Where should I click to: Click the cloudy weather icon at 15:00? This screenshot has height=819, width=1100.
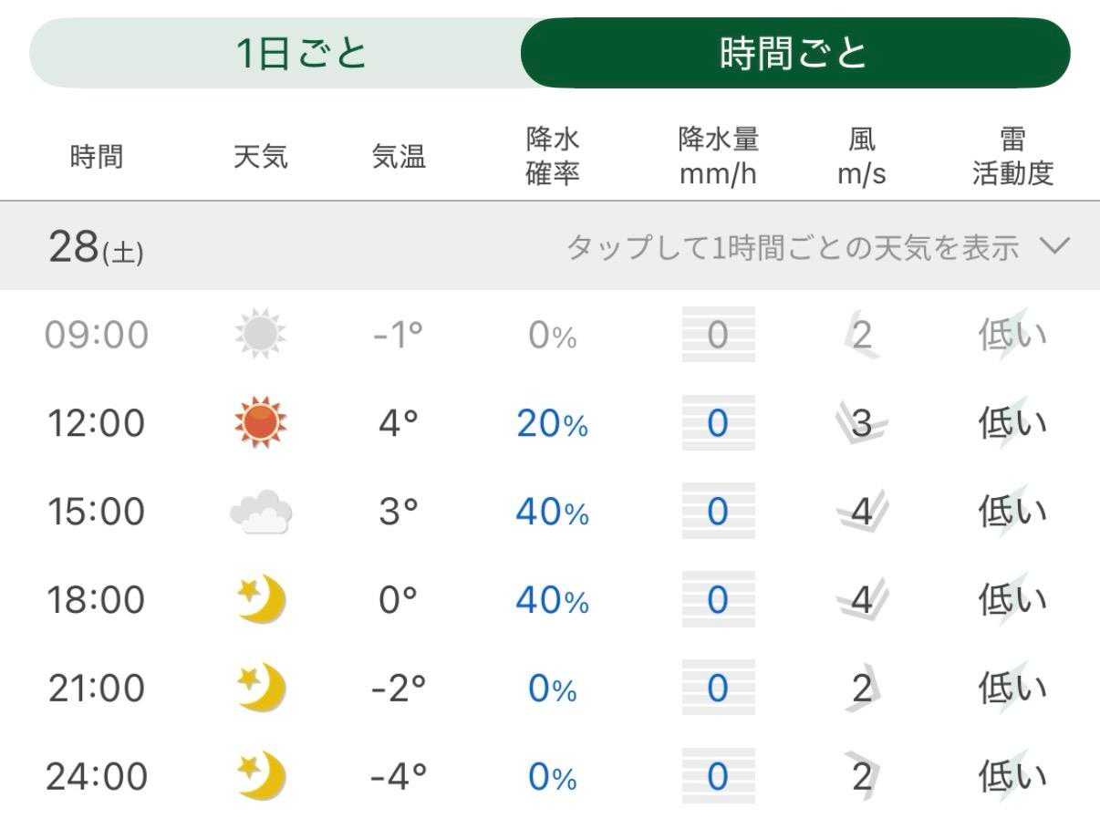(261, 513)
